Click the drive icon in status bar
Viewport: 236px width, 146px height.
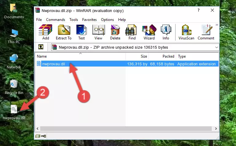point(38,136)
